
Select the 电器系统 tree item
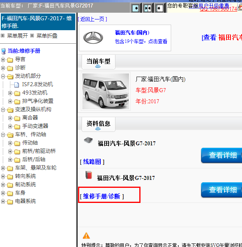pos(25,201)
